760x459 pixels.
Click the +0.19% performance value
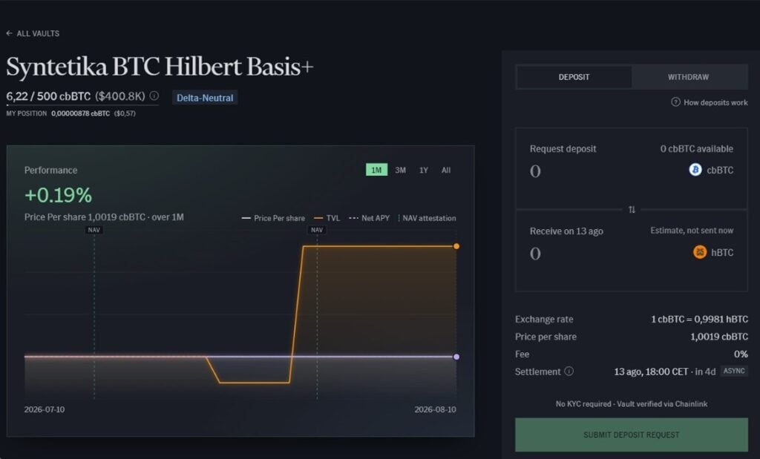[x=58, y=195]
